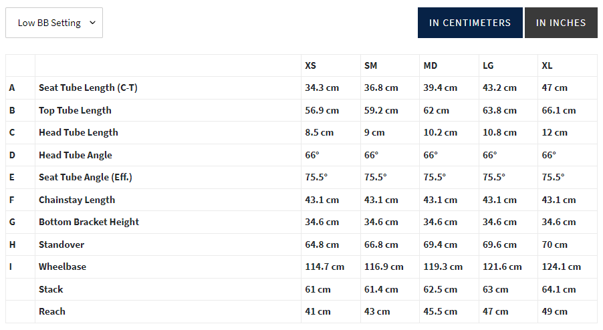Click the Reach row label

52,311
